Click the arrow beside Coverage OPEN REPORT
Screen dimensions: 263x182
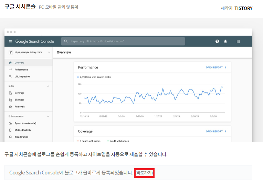tap(225, 131)
